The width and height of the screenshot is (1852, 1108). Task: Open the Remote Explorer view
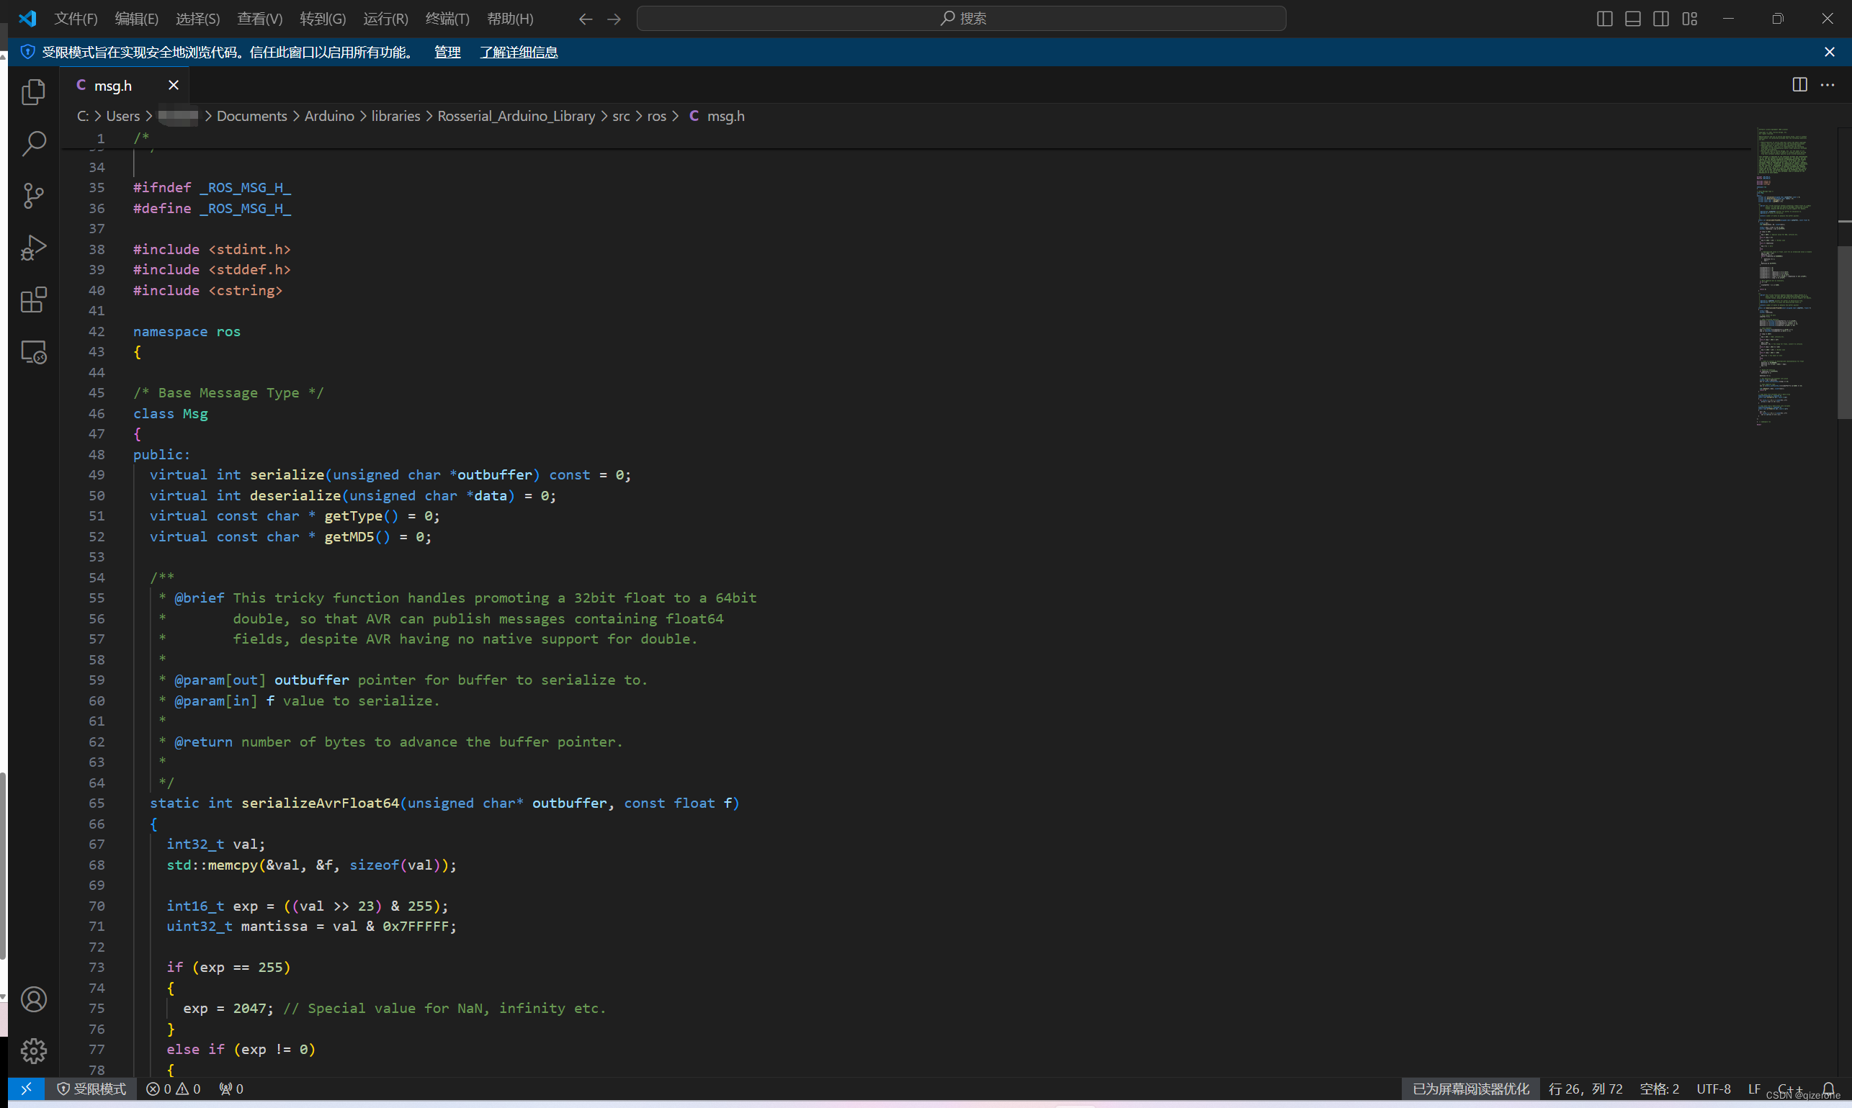tap(34, 351)
